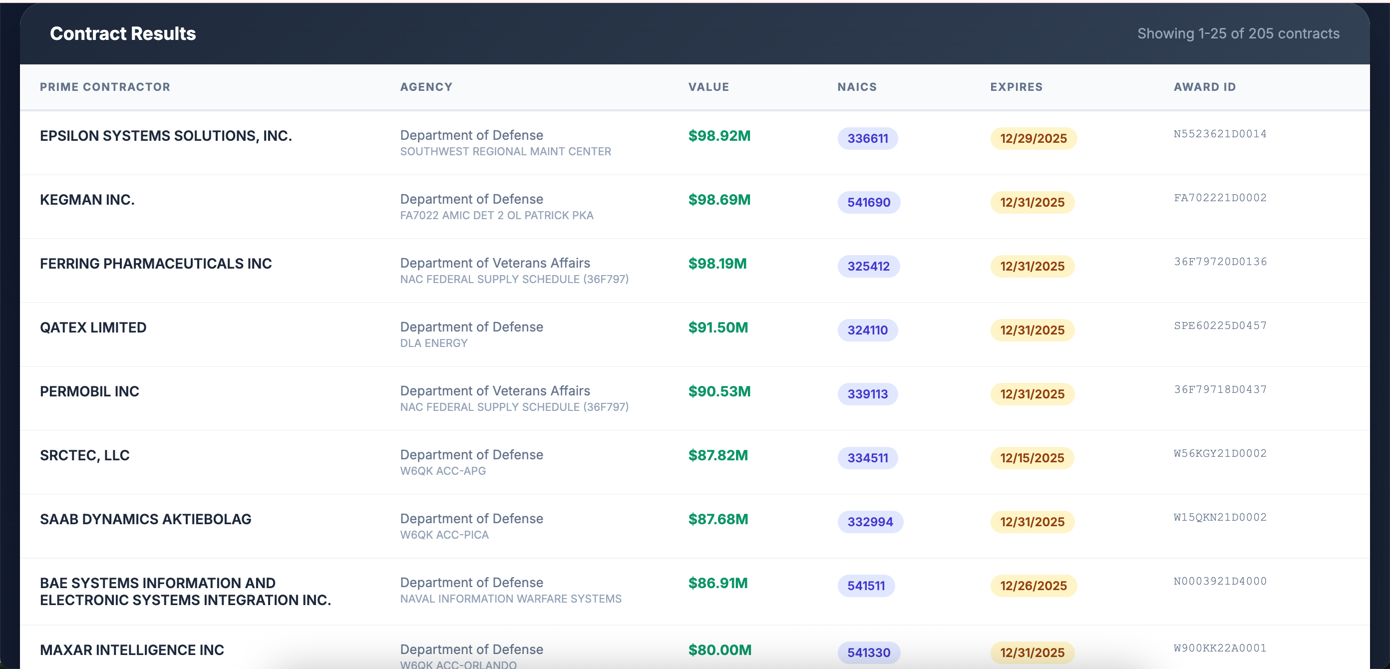This screenshot has height=669, width=1390.
Task: Sort contracts by the EXPIRES column header
Action: tap(1016, 87)
